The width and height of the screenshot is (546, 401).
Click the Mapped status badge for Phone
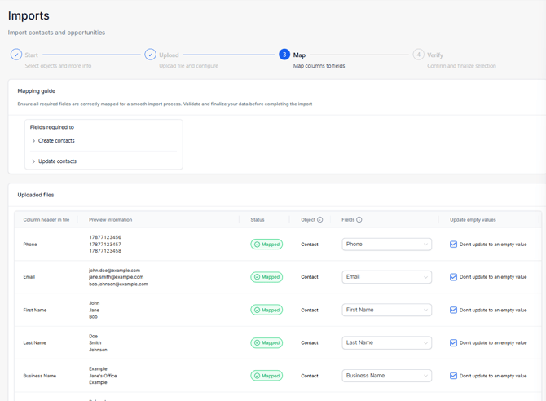point(266,245)
